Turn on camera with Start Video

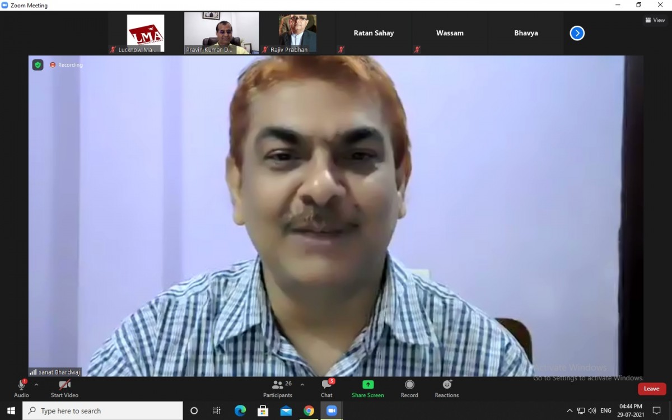pos(64,389)
